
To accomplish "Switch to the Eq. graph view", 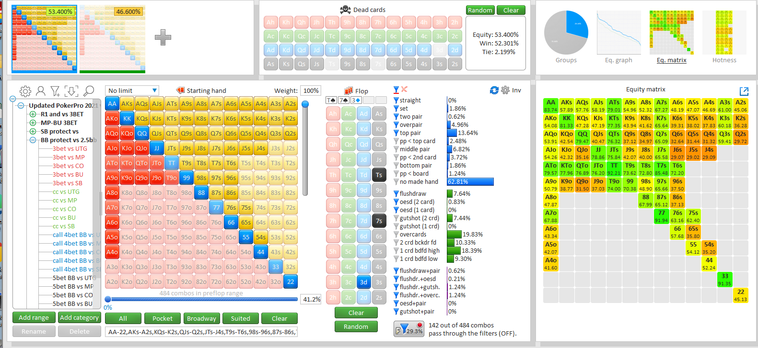I will coord(618,37).
